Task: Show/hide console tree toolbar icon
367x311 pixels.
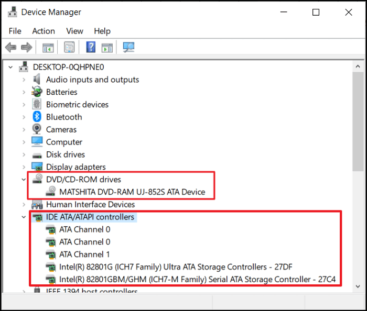Action: 48,48
